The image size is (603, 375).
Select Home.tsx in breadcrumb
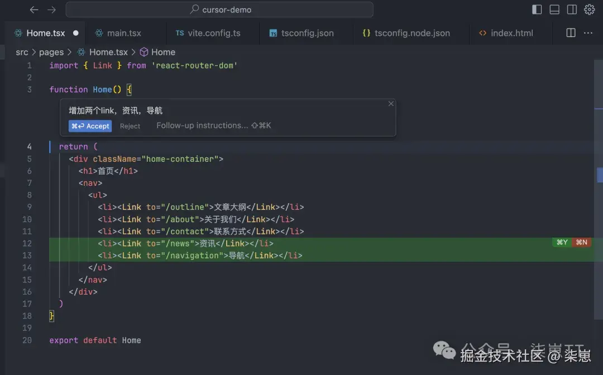[x=108, y=52]
